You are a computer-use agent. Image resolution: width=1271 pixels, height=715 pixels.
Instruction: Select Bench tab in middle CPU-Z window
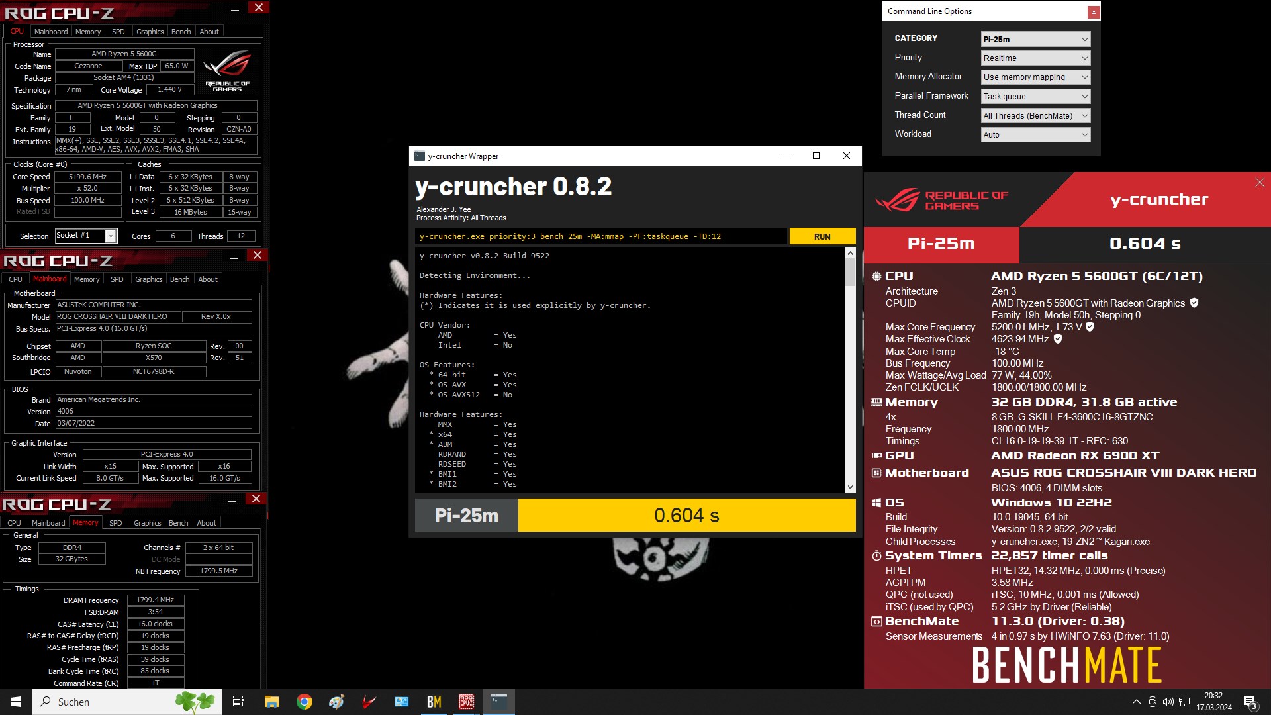179,279
